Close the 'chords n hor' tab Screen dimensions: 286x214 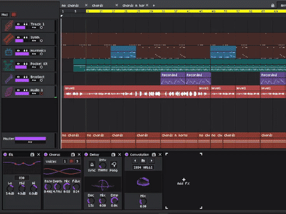click(147, 5)
